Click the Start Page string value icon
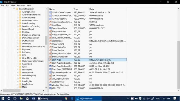This screenshot has height=101, width=180. pyautogui.click(x=50, y=60)
